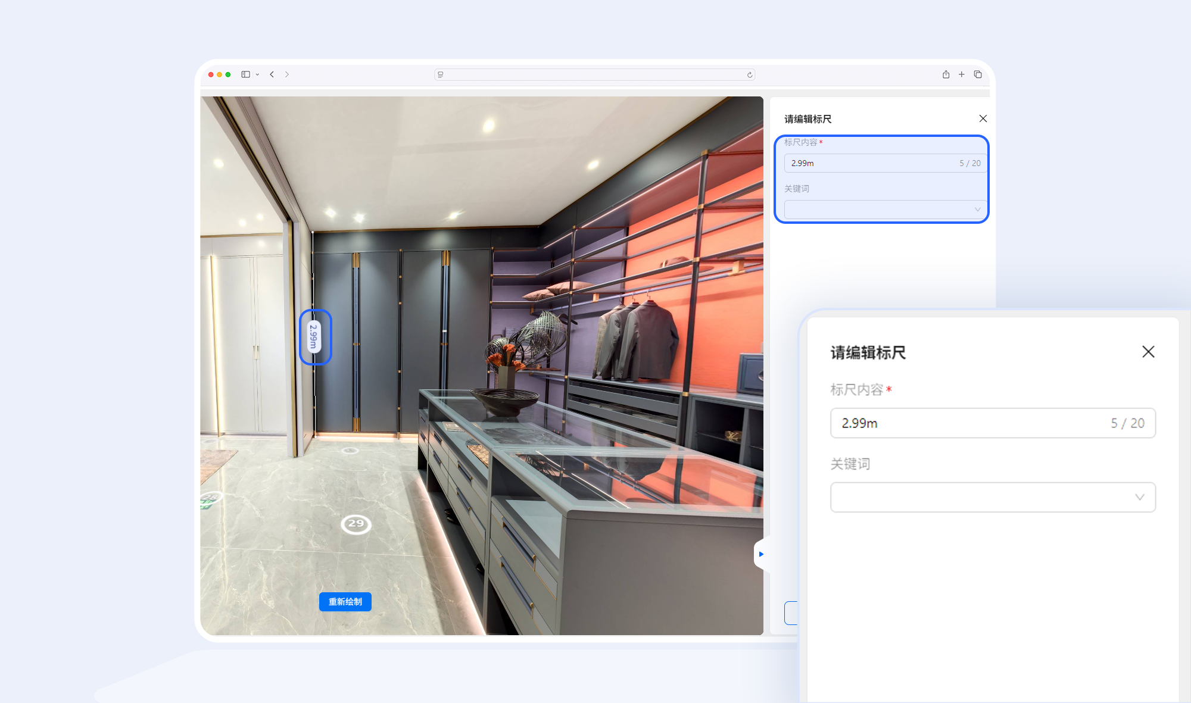Screen dimensions: 1191x703
Task: Jump to floor waypoint 29
Action: pyautogui.click(x=356, y=524)
